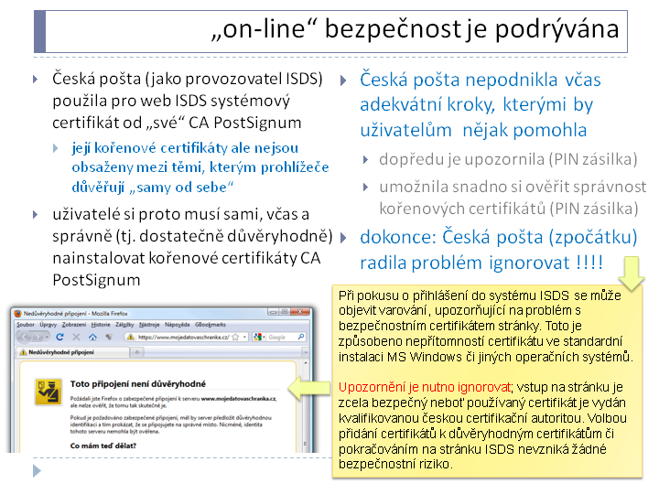Click the yellow passport officer warning icon
Screen dimensions: 659x494
48,392
